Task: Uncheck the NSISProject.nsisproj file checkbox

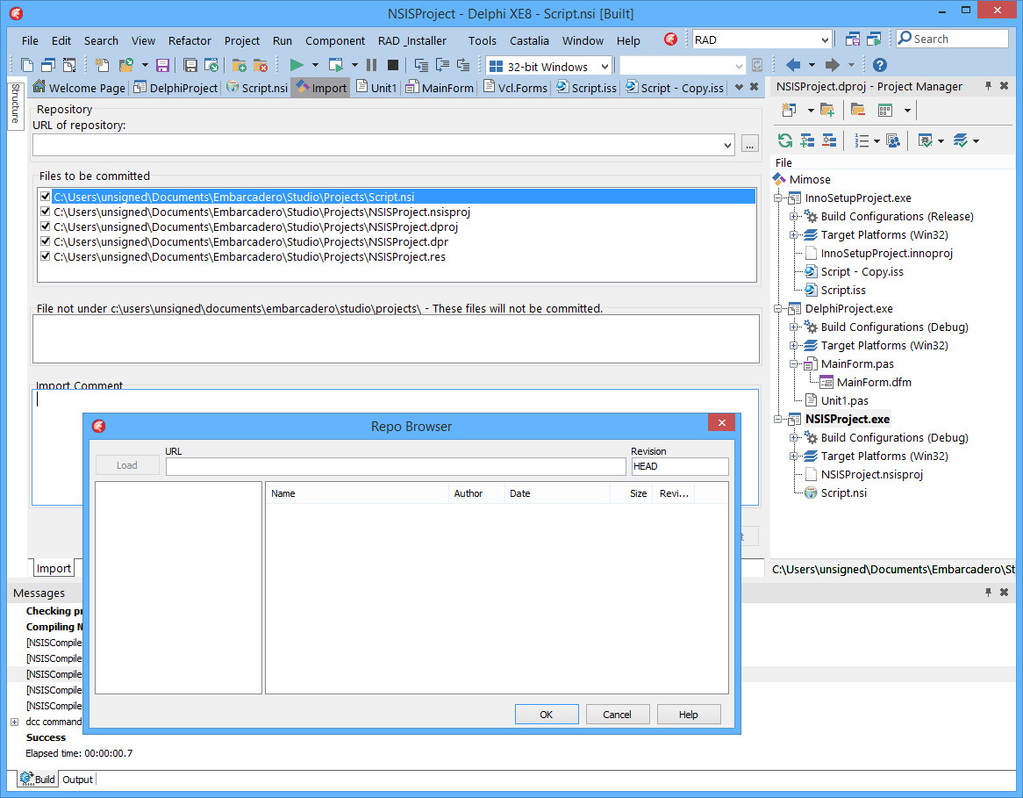Action: pos(45,211)
